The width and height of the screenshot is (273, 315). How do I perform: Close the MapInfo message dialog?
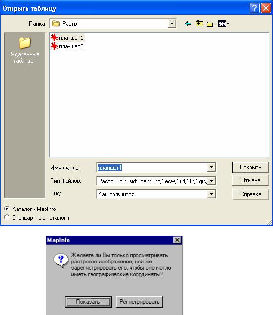click(x=177, y=240)
